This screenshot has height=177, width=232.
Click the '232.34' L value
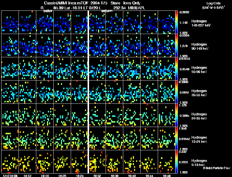tap(119, 8)
